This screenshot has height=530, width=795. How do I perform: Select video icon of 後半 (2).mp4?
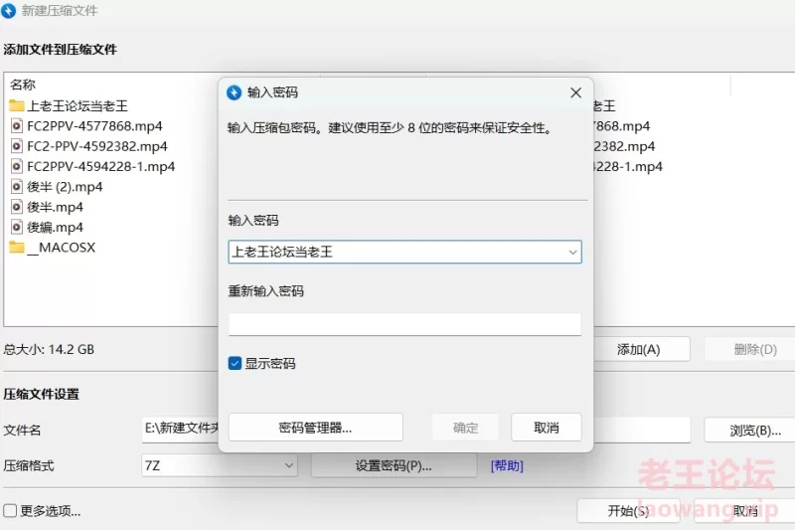[17, 187]
